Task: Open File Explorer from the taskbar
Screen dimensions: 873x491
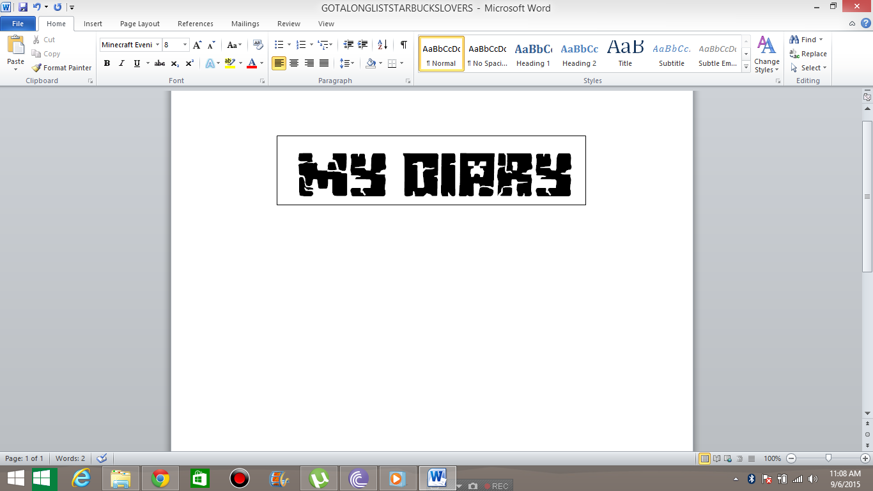Action: coord(120,478)
